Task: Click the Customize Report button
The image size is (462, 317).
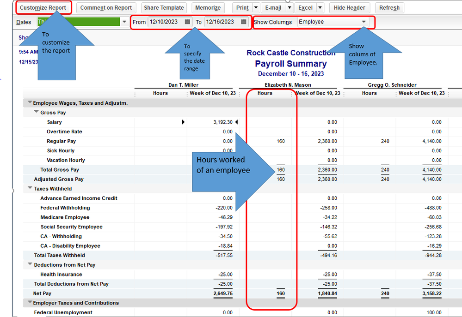Action: (x=43, y=8)
